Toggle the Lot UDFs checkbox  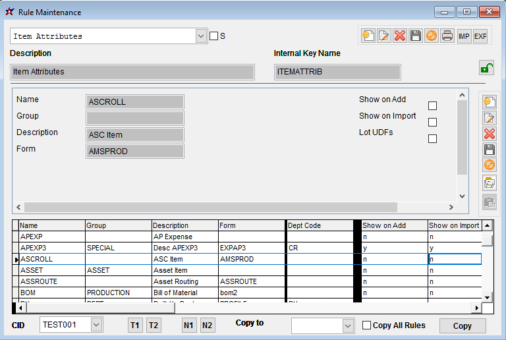pyautogui.click(x=433, y=139)
